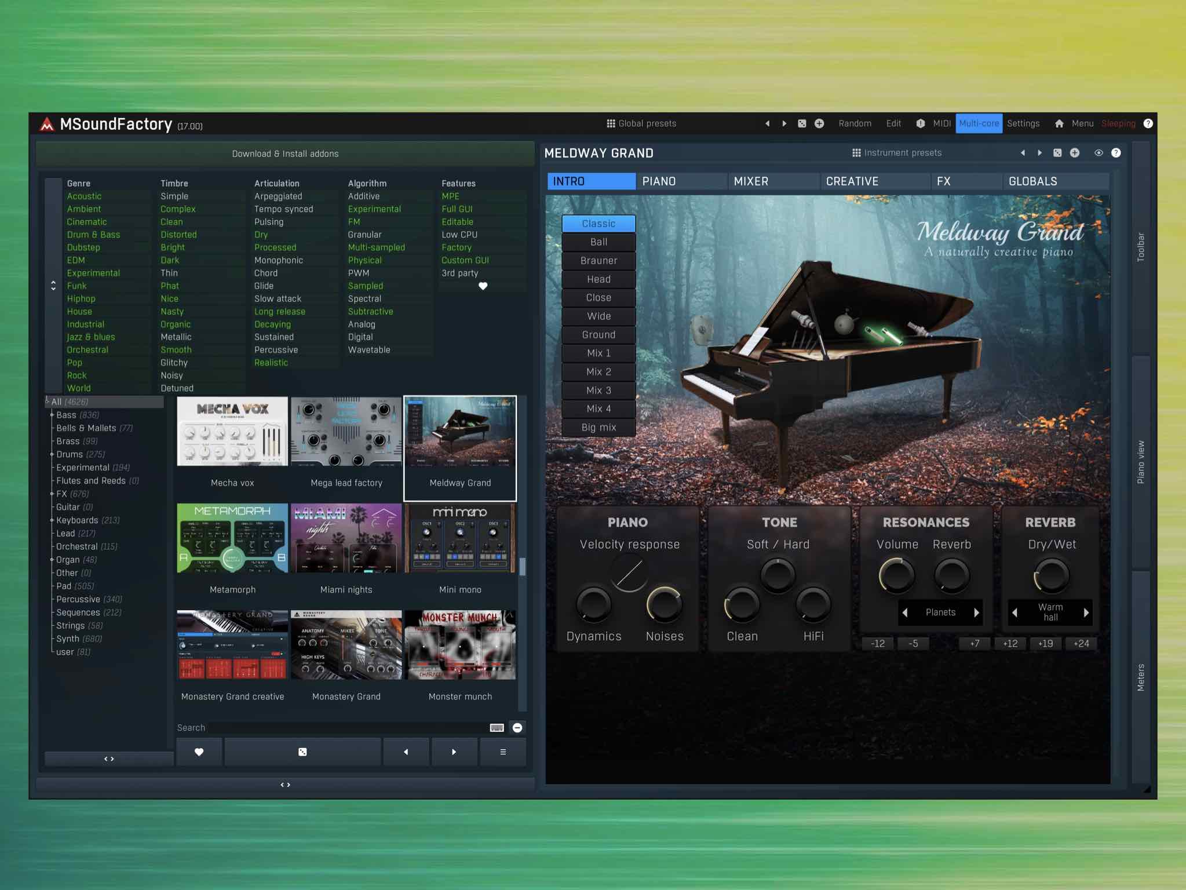Switch to the PIANO tab
Image resolution: width=1186 pixels, height=890 pixels.
(682, 181)
